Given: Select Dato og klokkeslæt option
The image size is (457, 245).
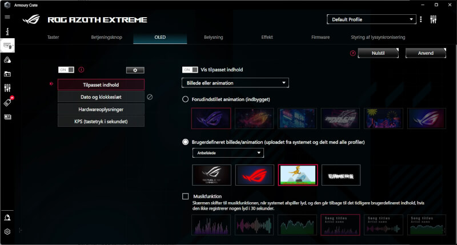Looking at the screenshot, I should point(101,97).
